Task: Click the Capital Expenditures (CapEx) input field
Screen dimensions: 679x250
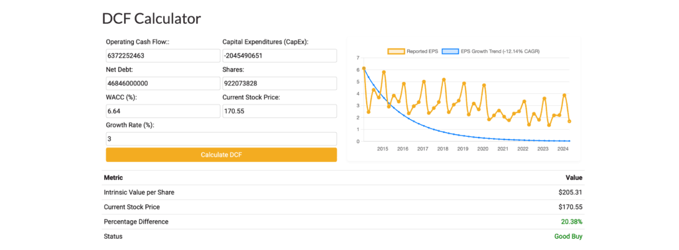Action: point(279,56)
